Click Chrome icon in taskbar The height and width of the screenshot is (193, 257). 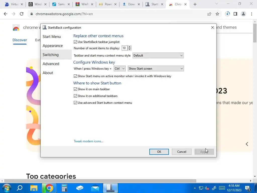[x=49, y=188]
